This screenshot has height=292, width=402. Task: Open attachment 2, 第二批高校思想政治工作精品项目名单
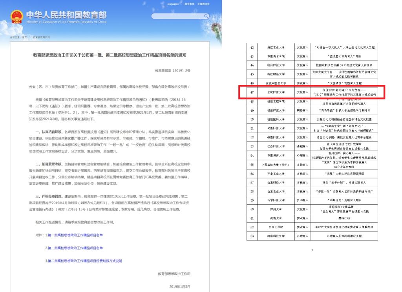(x=75, y=248)
